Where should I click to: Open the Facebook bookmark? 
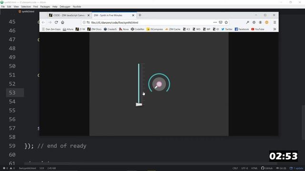[x=242, y=29]
